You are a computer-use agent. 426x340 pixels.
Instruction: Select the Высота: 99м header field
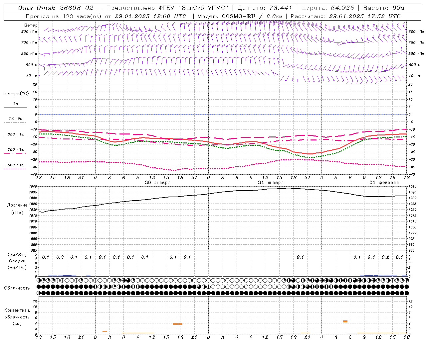click(x=384, y=8)
